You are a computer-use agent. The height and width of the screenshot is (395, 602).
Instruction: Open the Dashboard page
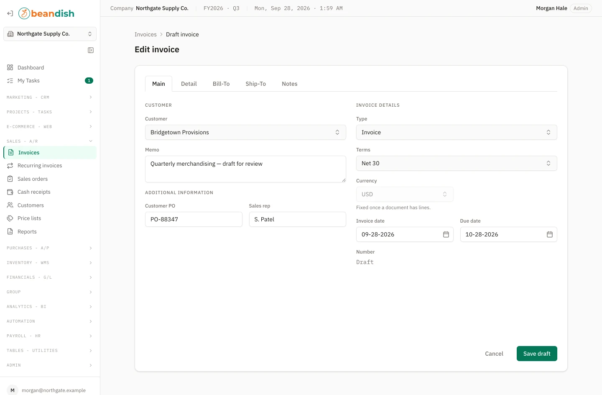coord(50,67)
